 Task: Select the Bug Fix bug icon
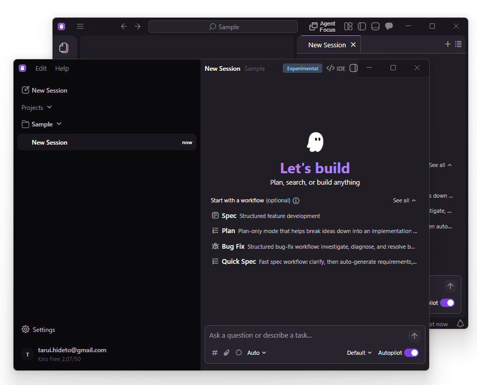tap(215, 246)
